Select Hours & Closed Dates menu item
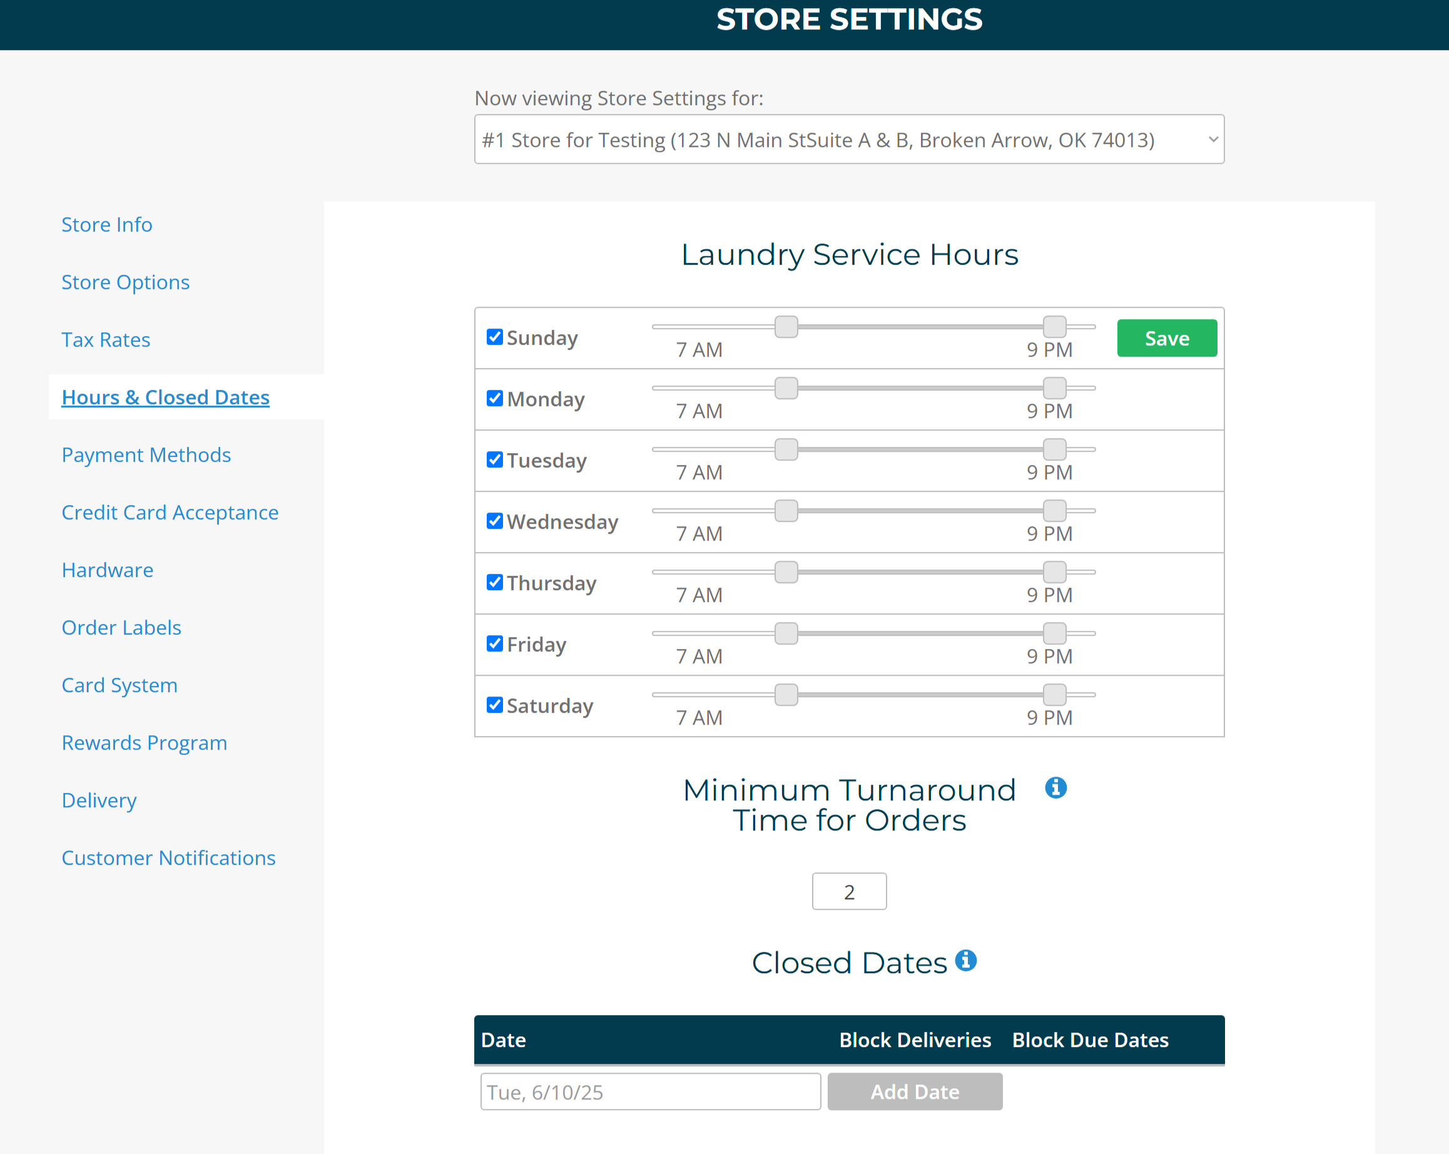Screen dimensions: 1449x1154 point(165,397)
